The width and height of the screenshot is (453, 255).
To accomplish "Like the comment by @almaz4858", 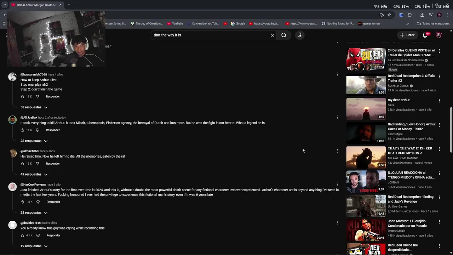I will (x=22, y=164).
